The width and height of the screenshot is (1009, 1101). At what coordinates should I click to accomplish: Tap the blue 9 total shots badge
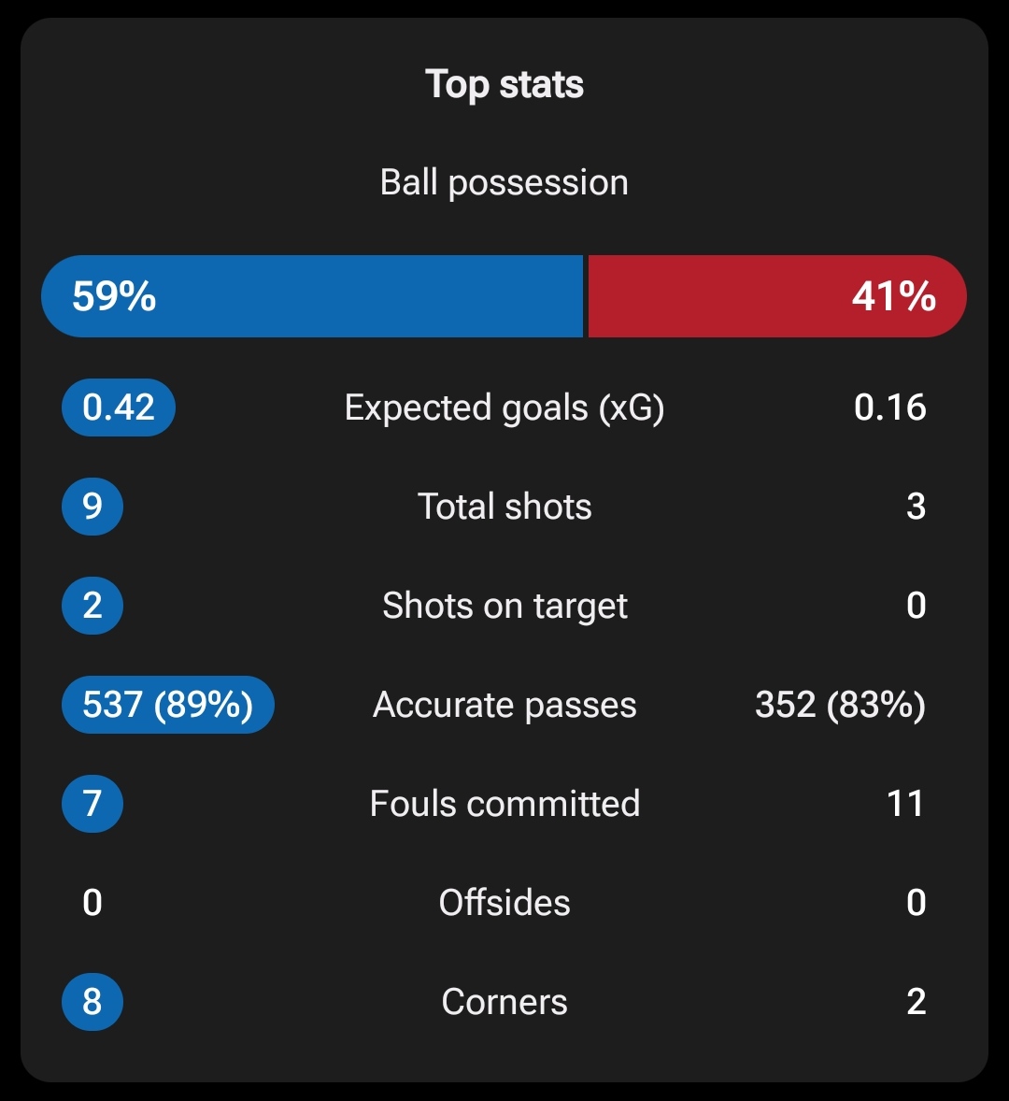(92, 507)
